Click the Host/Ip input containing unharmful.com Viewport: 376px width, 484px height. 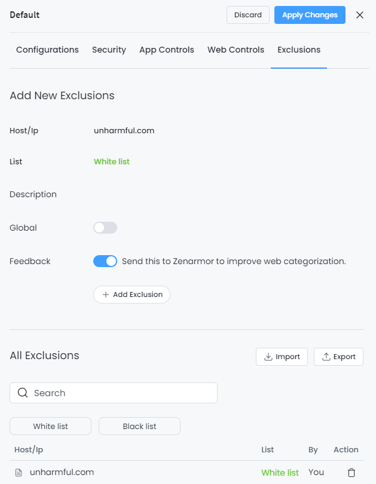[x=124, y=131]
